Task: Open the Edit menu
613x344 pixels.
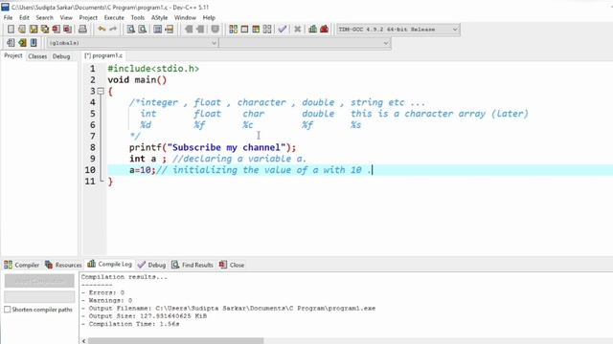Action: pos(24,17)
